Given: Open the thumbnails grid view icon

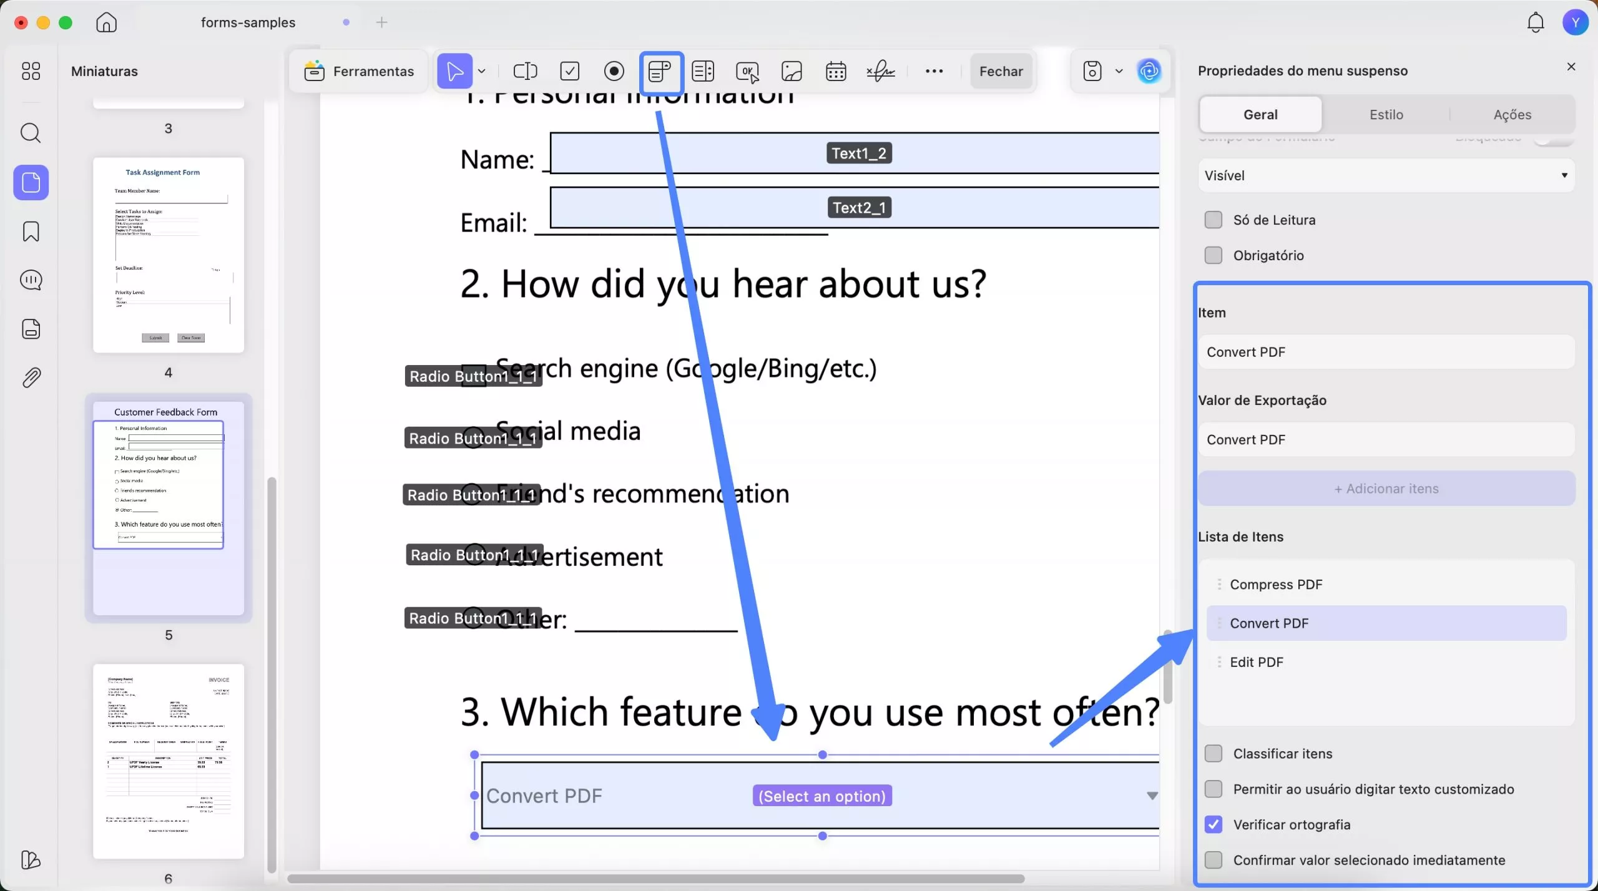Looking at the screenshot, I should click(31, 71).
